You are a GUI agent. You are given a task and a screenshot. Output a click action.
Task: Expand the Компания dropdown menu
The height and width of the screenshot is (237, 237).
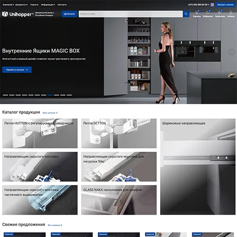[x=8, y=5]
